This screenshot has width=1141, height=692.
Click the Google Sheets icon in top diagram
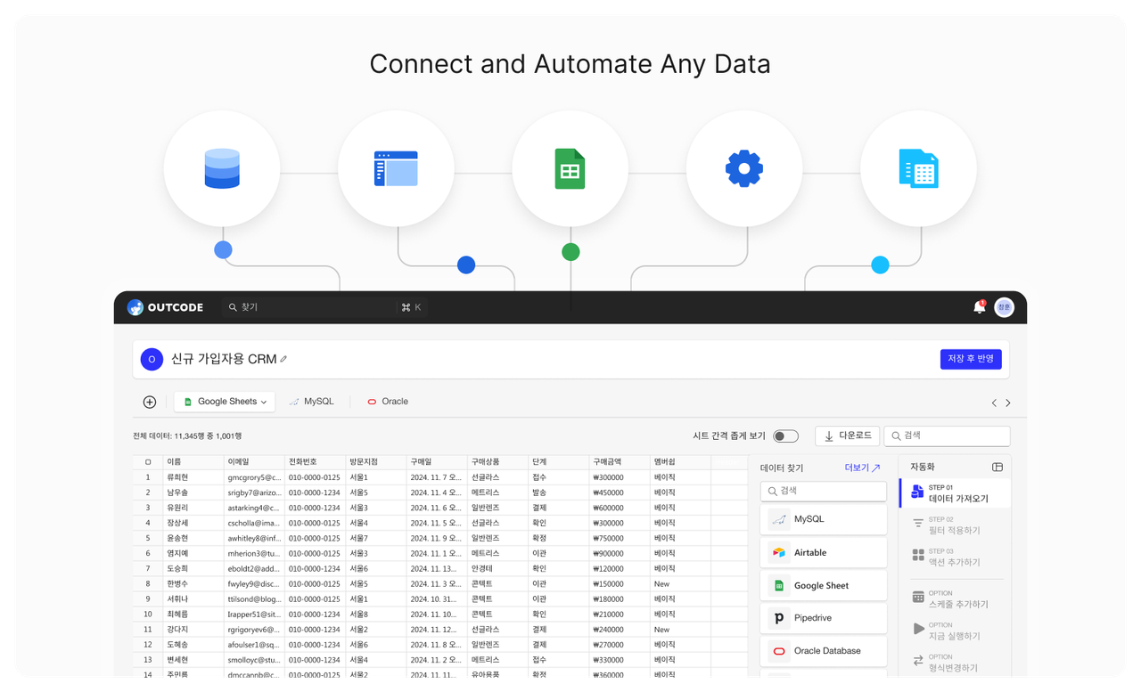click(x=570, y=168)
